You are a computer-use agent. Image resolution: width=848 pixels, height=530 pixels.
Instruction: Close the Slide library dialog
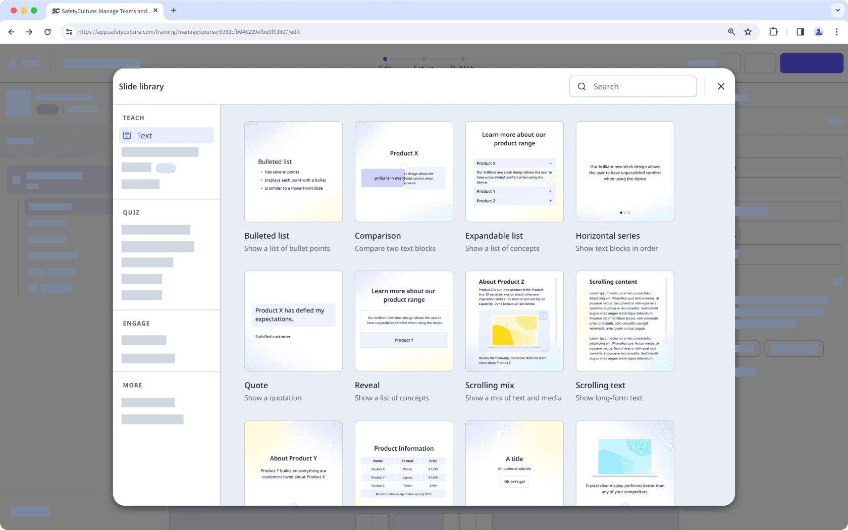(721, 86)
